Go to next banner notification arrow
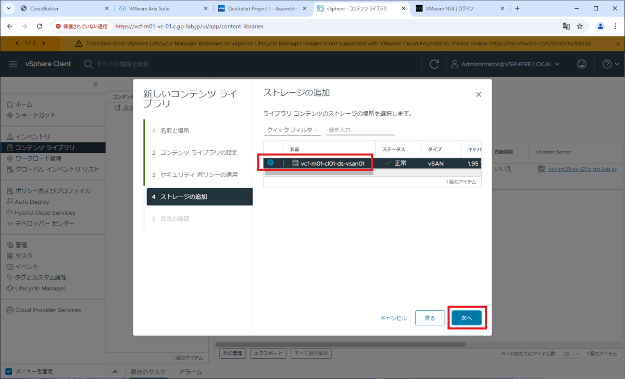This screenshot has width=625, height=379. (43, 43)
